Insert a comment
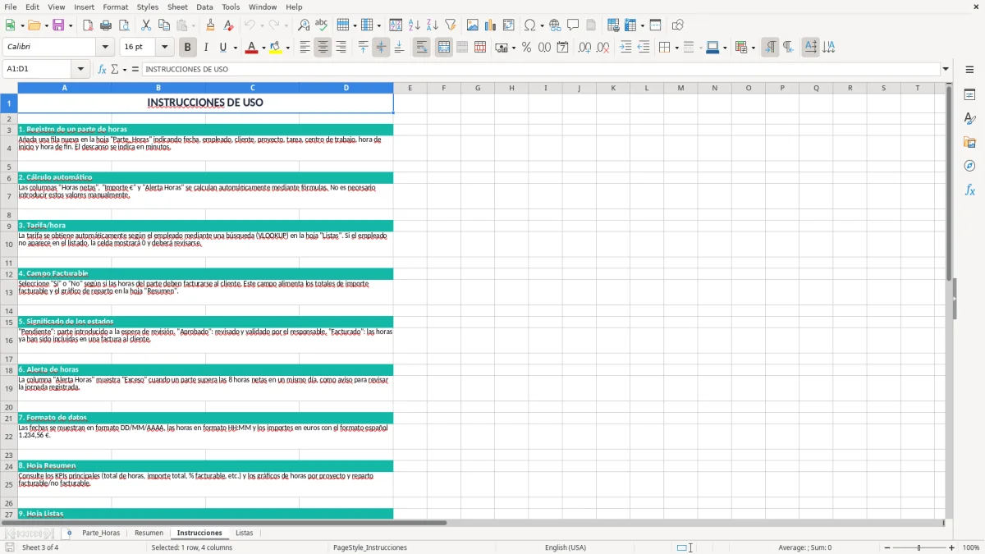Image resolution: width=985 pixels, height=554 pixels. (x=573, y=25)
